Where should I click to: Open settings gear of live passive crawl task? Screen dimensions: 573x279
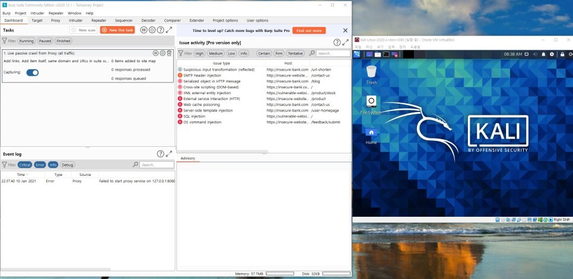tap(163, 53)
